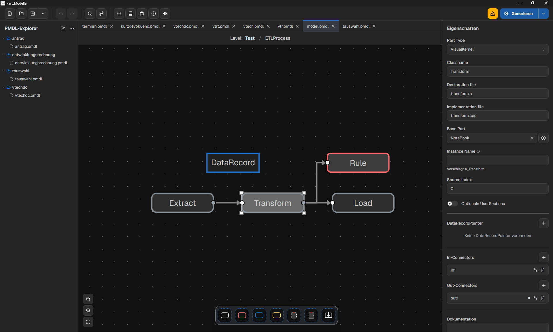Expand the Generieren dropdown arrow

pos(543,14)
